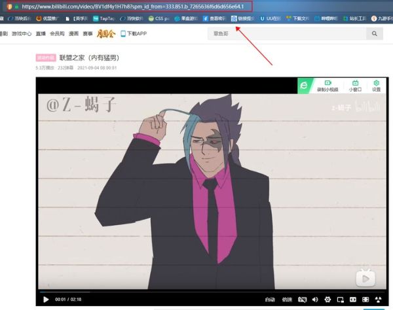
Task: Click the 月圆会 festival banner logo
Action: click(x=106, y=33)
